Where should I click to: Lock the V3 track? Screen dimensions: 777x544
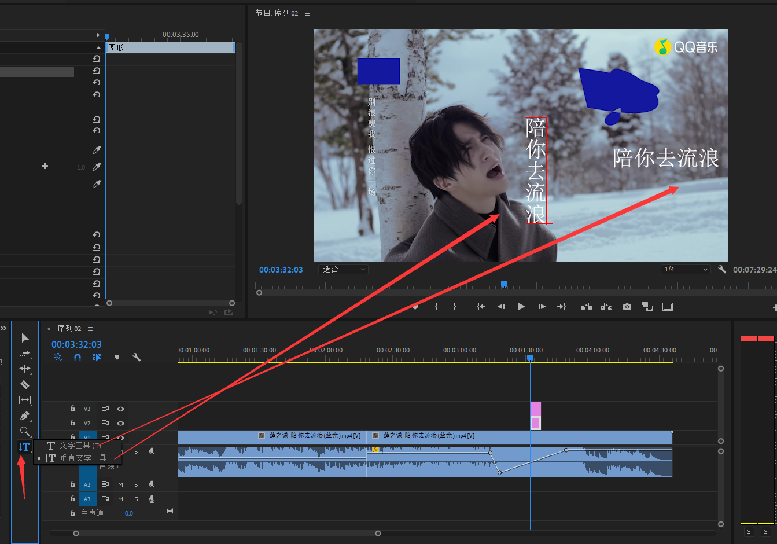click(73, 409)
